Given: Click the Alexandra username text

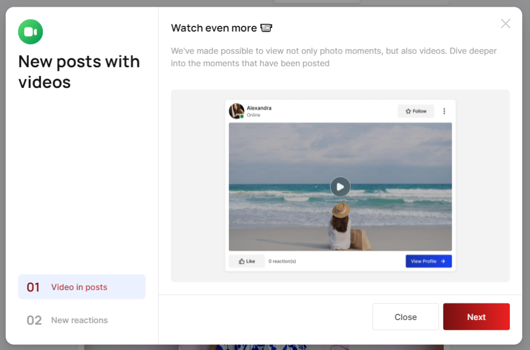Looking at the screenshot, I should pos(259,108).
